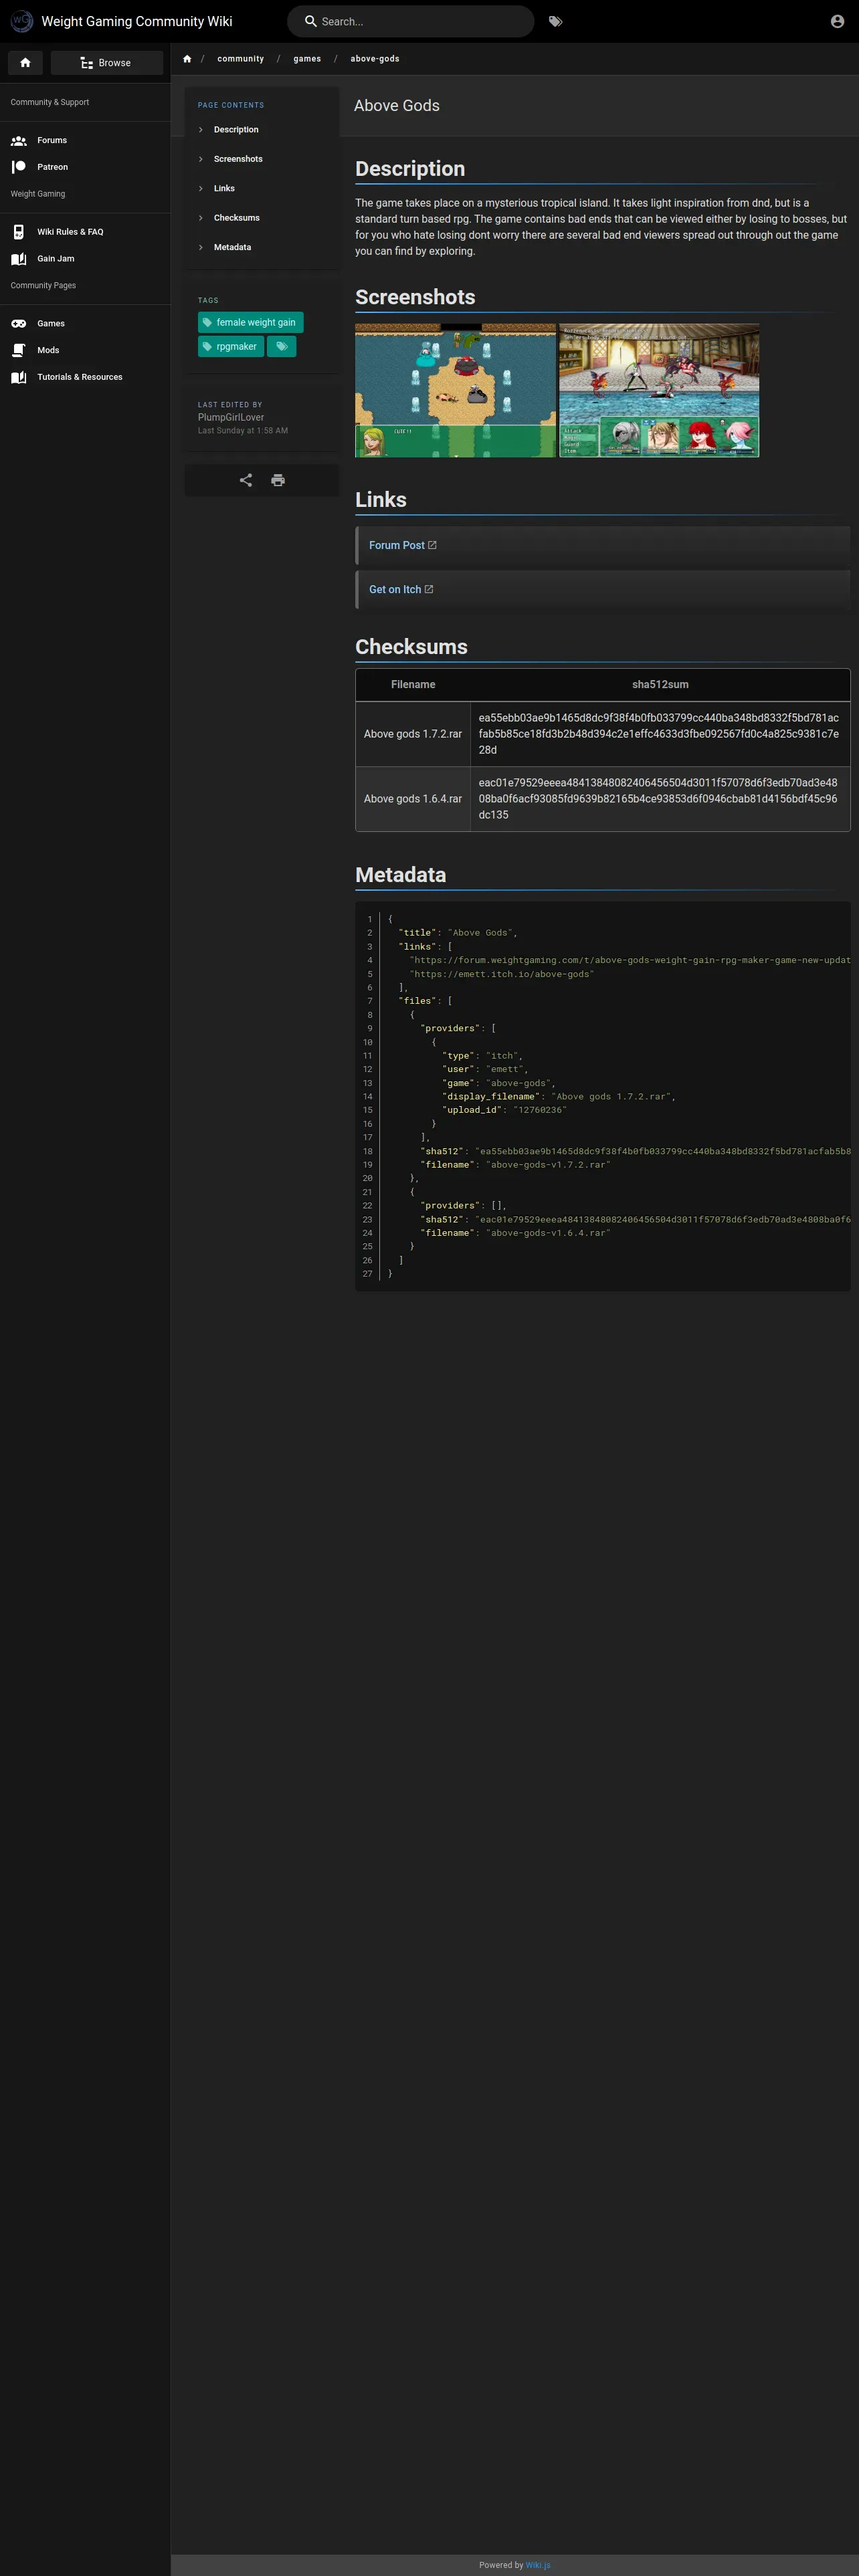Click the tags icon beside search bar
The height and width of the screenshot is (2576, 859).
click(x=555, y=21)
